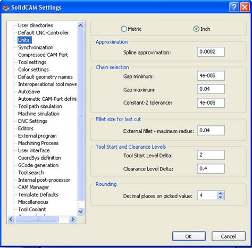Click the Clearance Level Delta field
The height and width of the screenshot is (248, 252).
(211, 168)
